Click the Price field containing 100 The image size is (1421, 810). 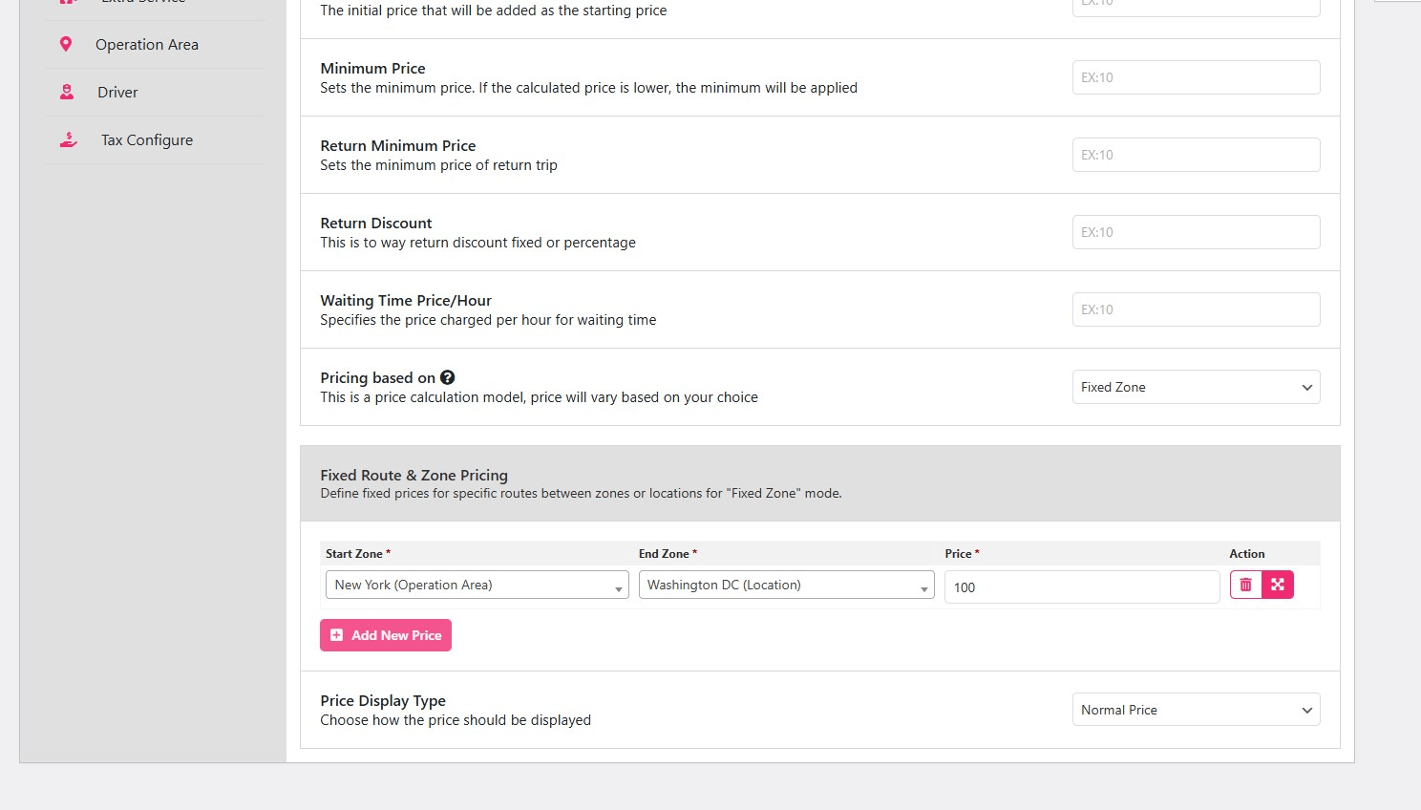click(x=1081, y=587)
